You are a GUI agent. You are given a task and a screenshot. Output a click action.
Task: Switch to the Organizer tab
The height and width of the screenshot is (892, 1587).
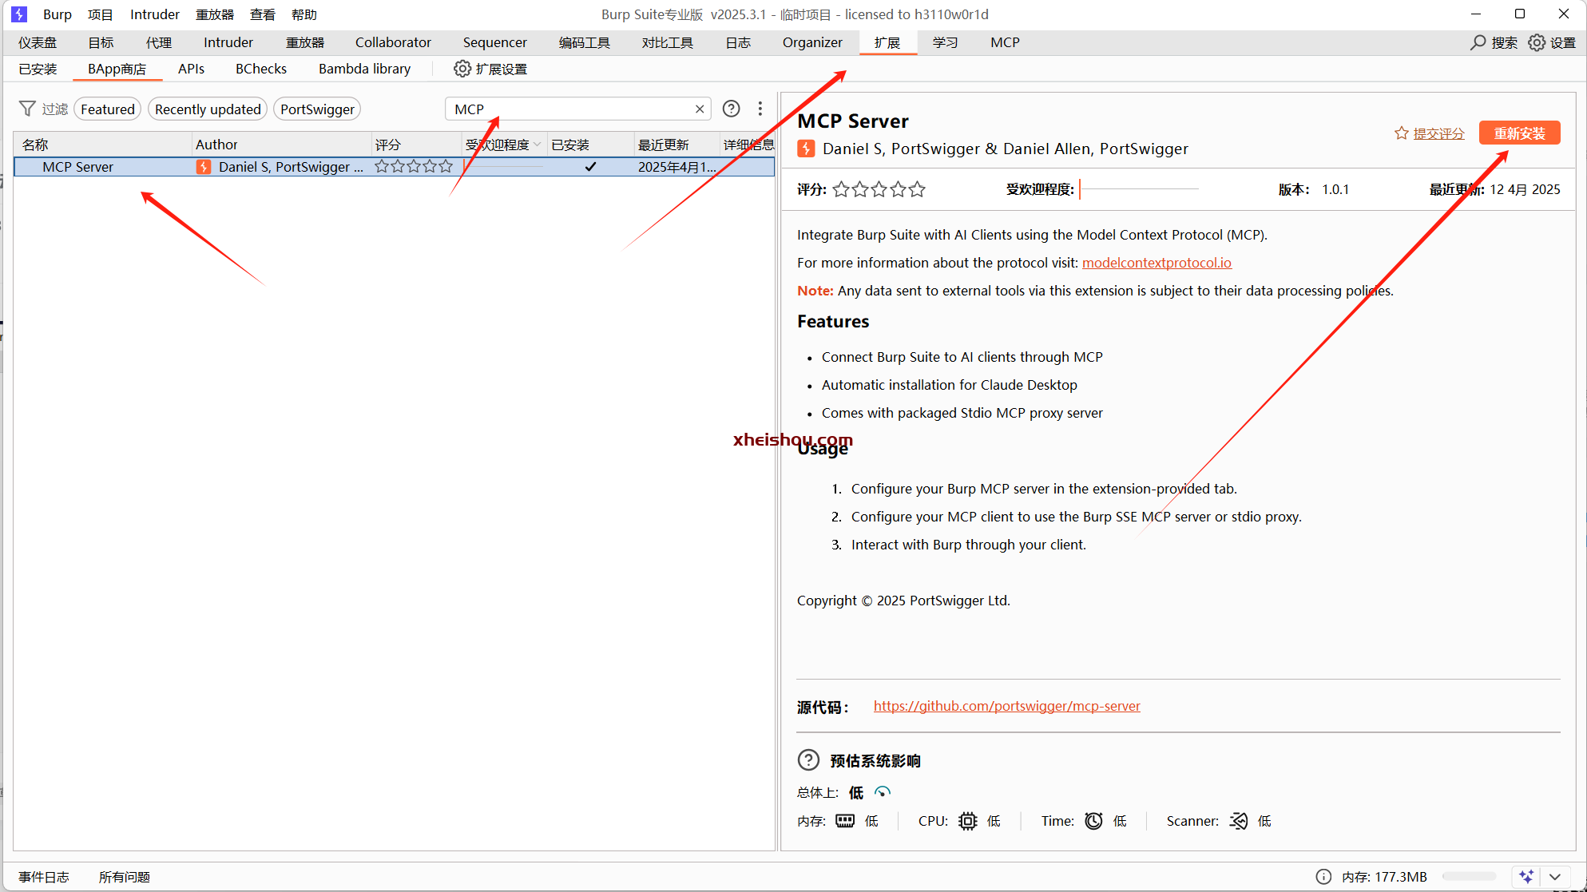812,42
